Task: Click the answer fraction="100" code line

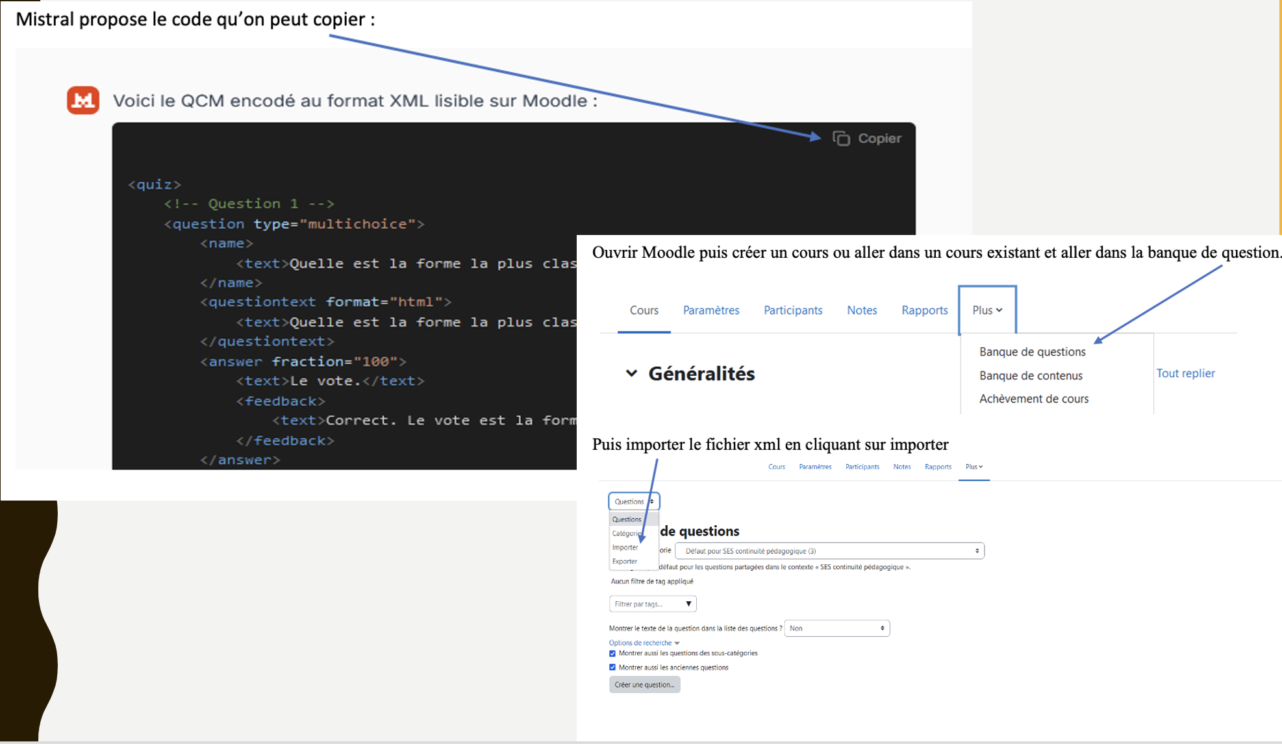Action: click(x=303, y=362)
